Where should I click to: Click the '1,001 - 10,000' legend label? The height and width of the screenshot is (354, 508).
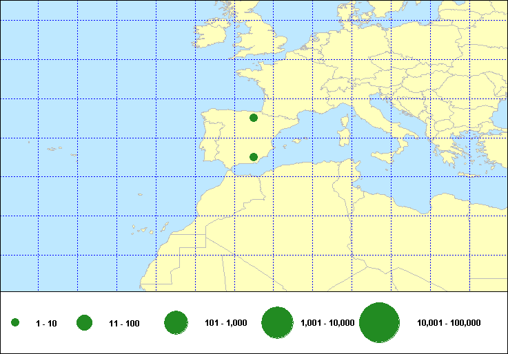[x=327, y=323]
